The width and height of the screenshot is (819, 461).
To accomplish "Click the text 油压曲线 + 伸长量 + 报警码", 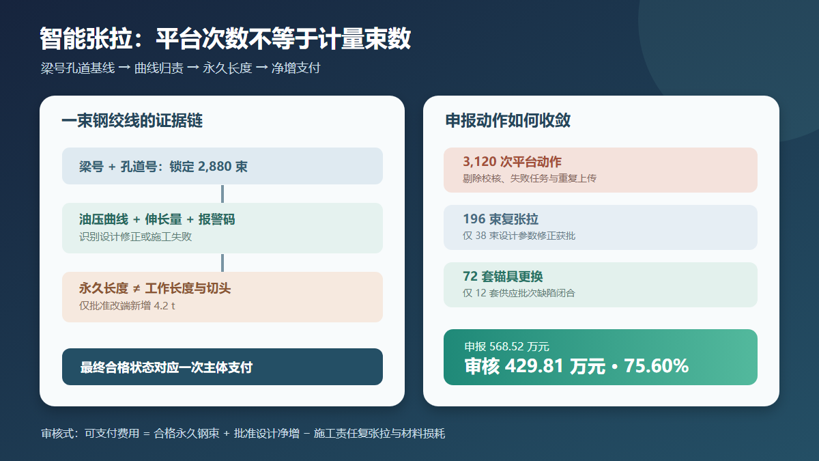I will [x=157, y=220].
